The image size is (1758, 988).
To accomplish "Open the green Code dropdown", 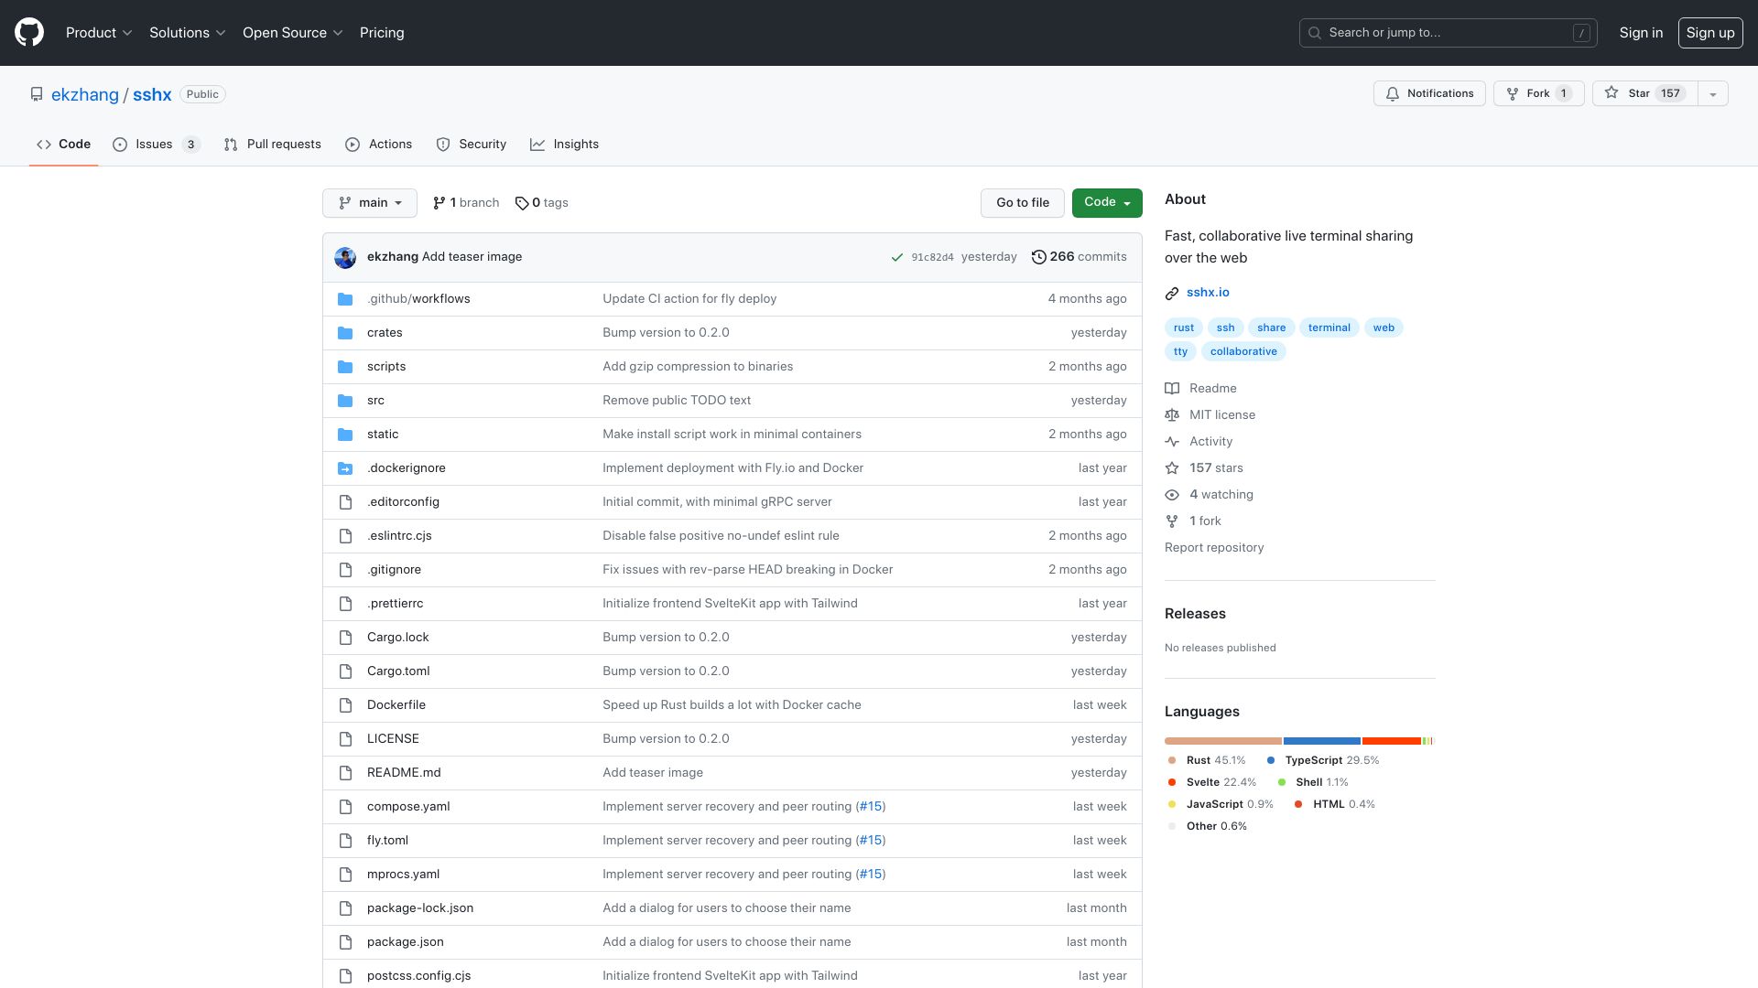I will [x=1107, y=203].
